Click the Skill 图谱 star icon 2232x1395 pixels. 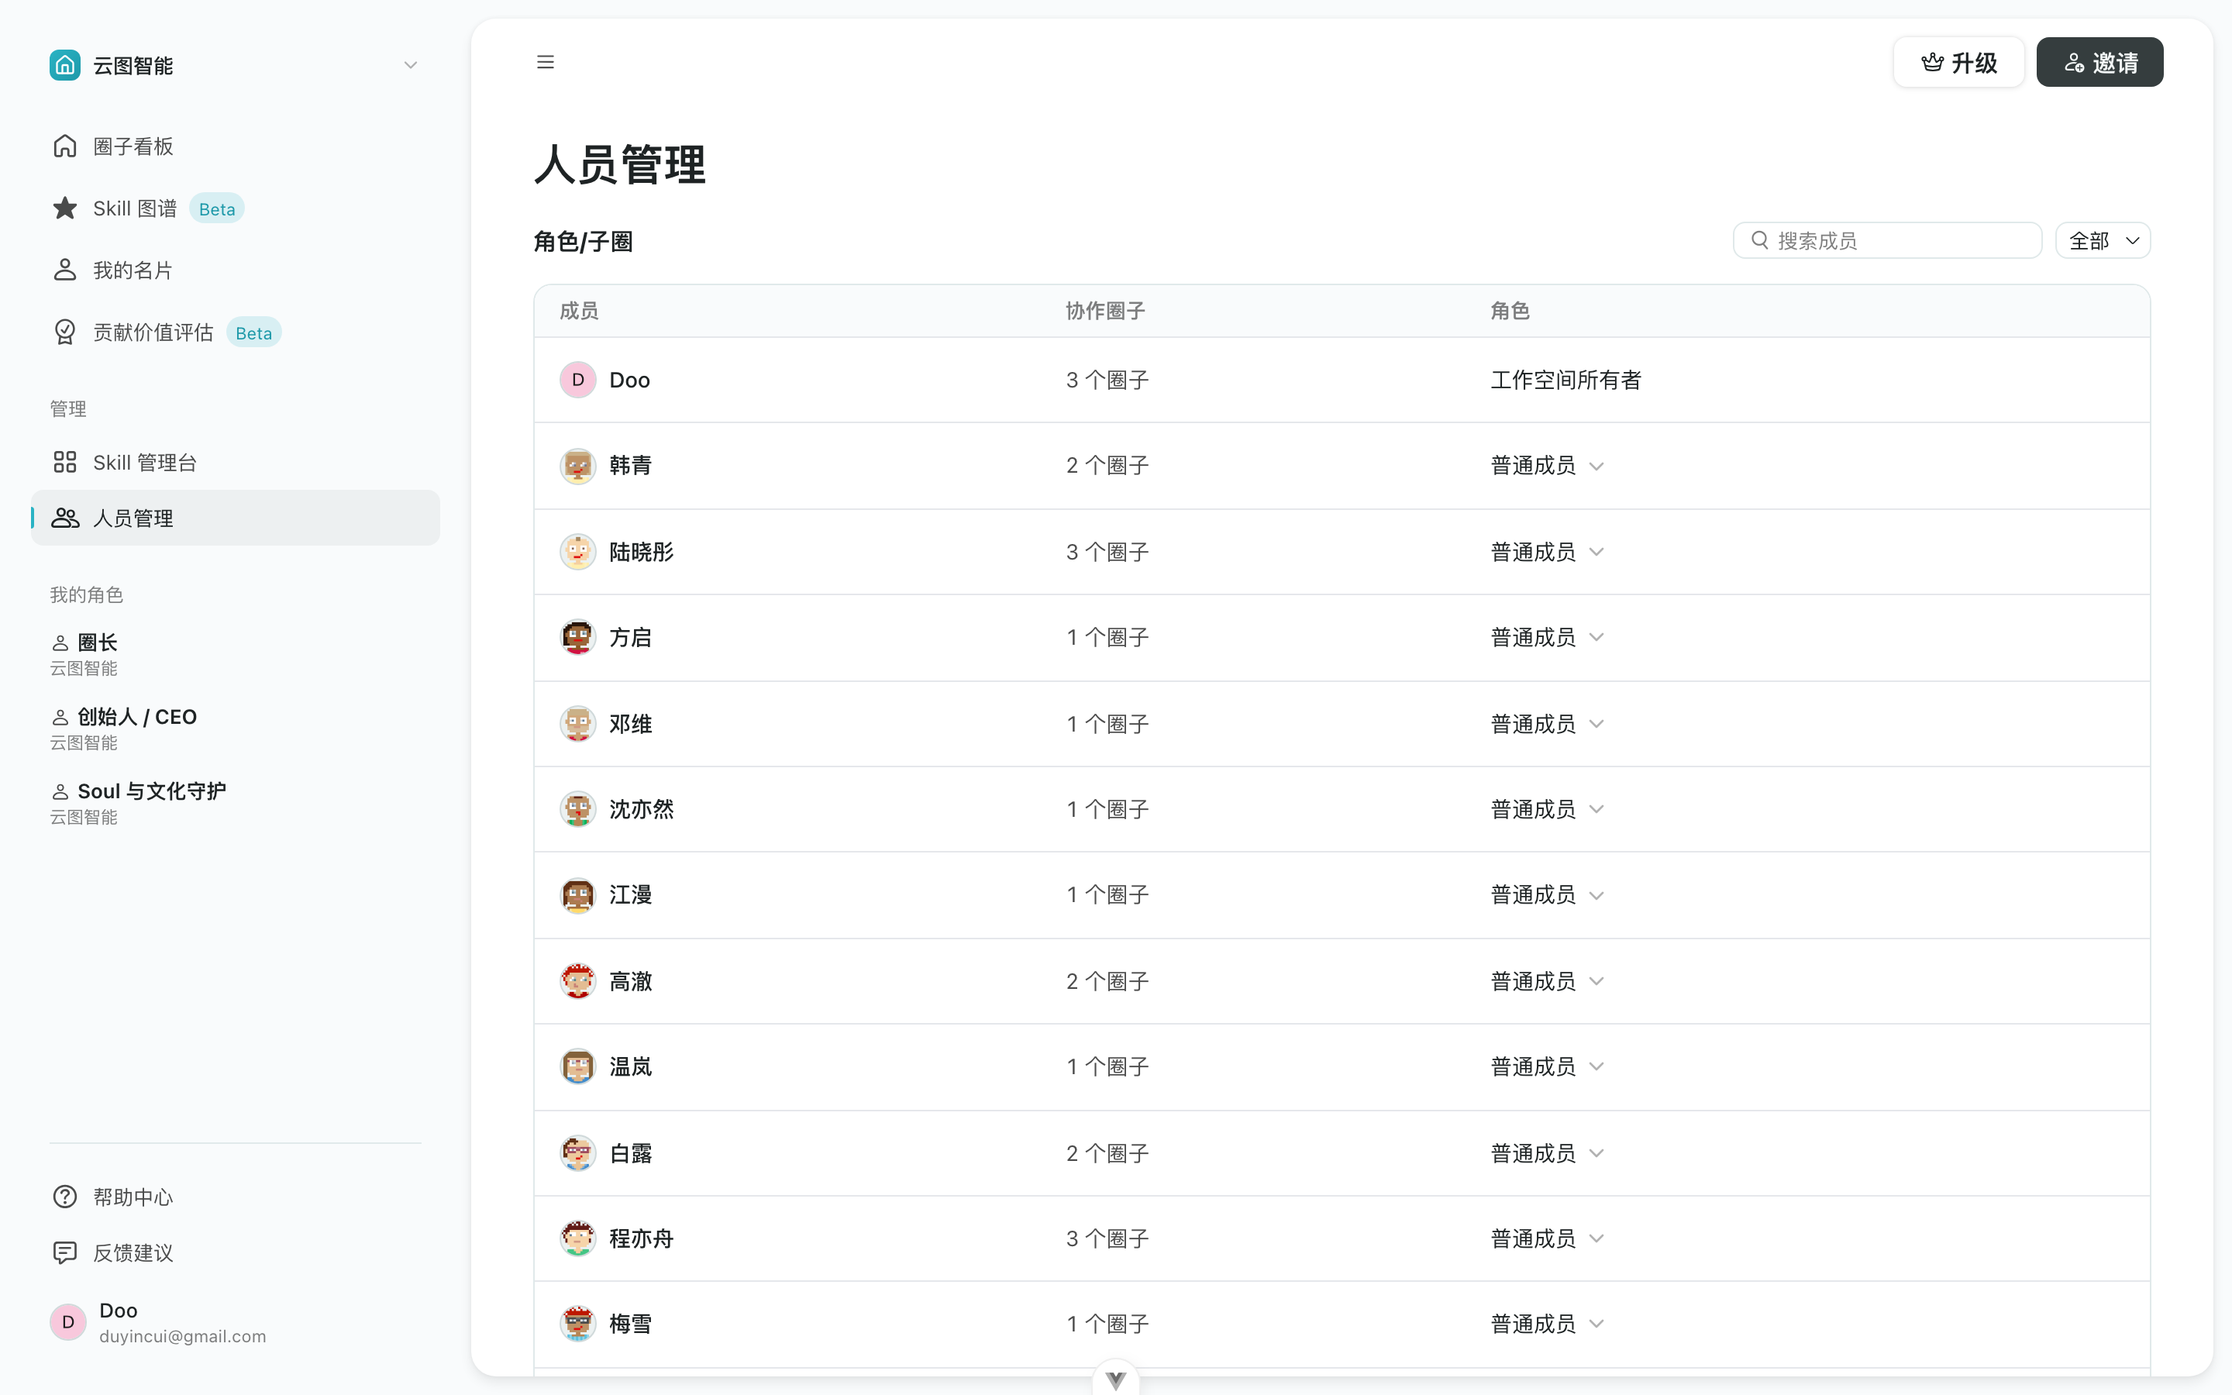coord(64,208)
